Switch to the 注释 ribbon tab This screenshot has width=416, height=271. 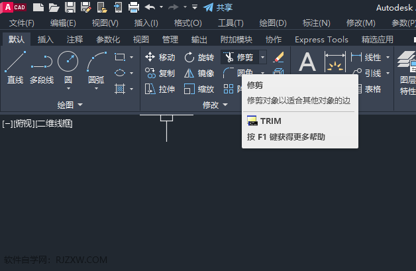tap(75, 40)
